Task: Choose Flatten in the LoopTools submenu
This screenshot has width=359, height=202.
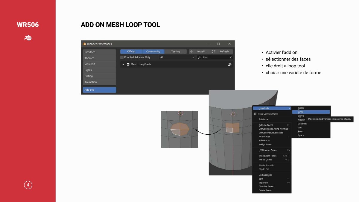Action: [x=301, y=120]
